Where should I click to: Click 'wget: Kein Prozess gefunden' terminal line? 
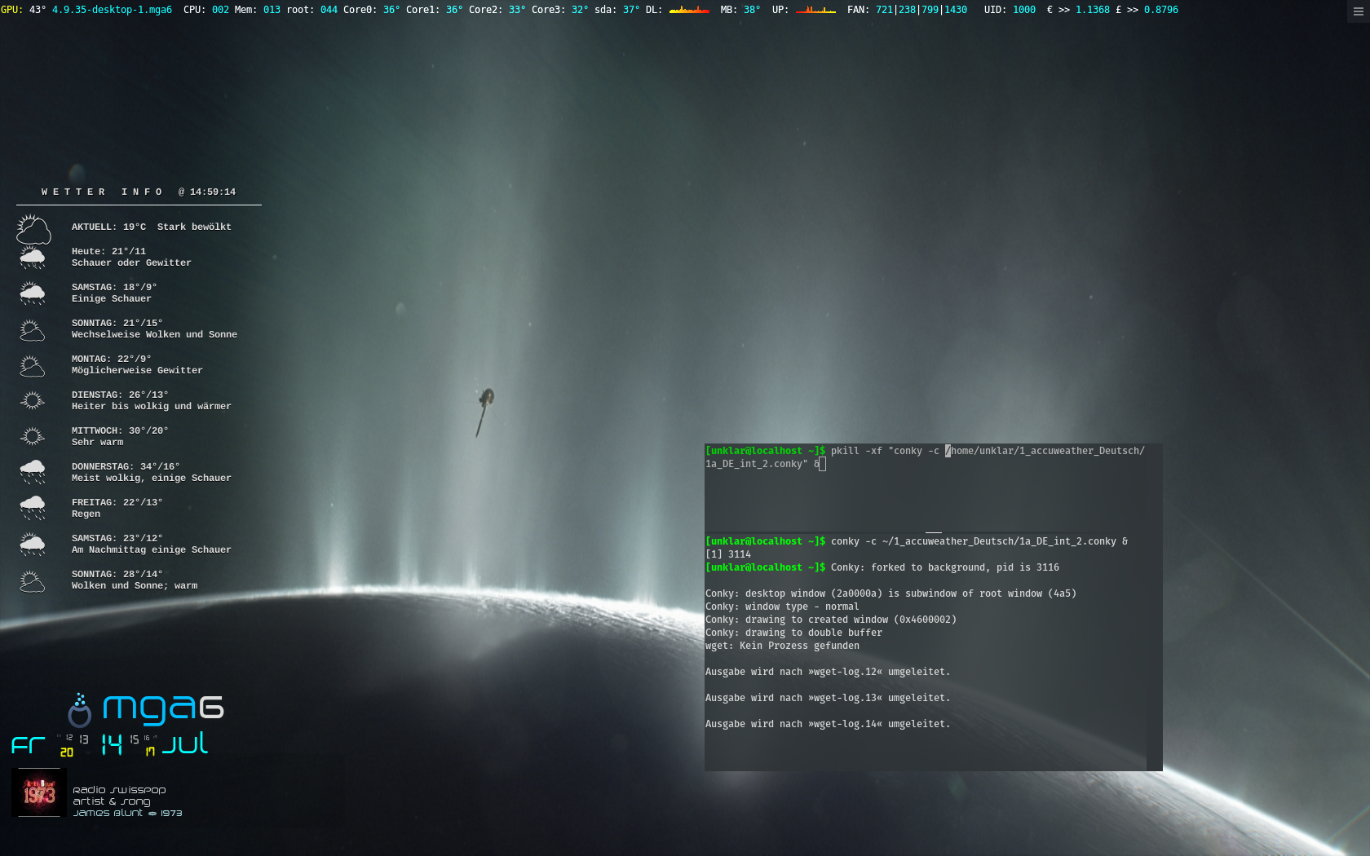[x=782, y=646]
